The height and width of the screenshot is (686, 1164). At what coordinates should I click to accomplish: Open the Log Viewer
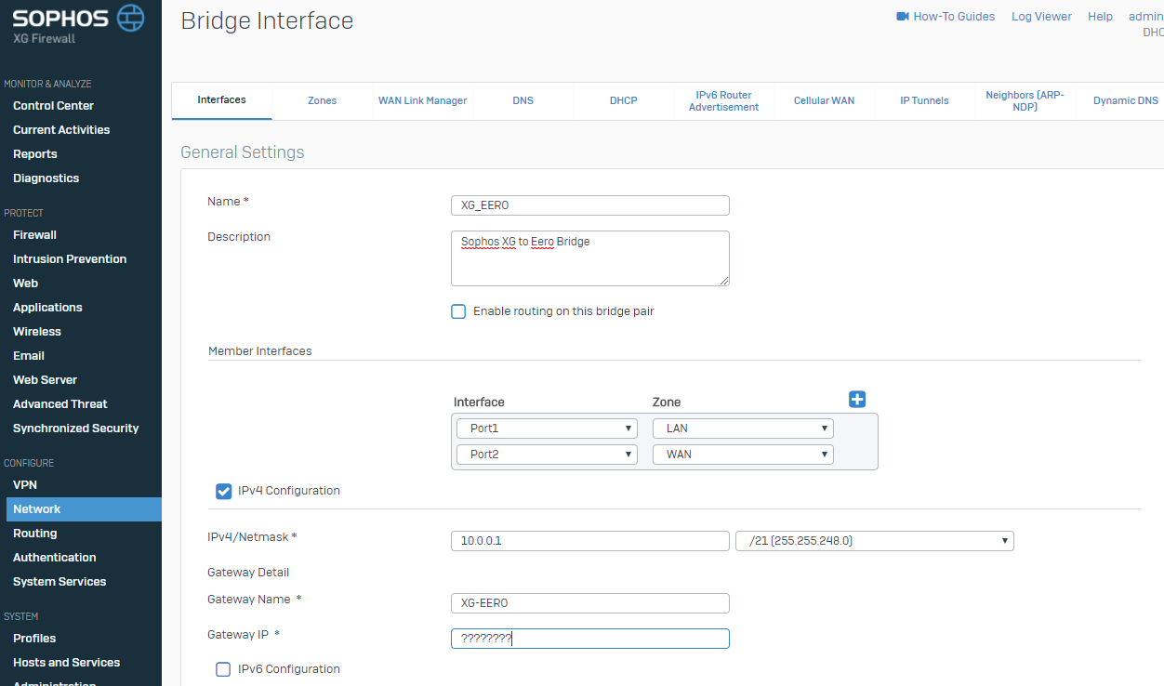[1041, 17]
